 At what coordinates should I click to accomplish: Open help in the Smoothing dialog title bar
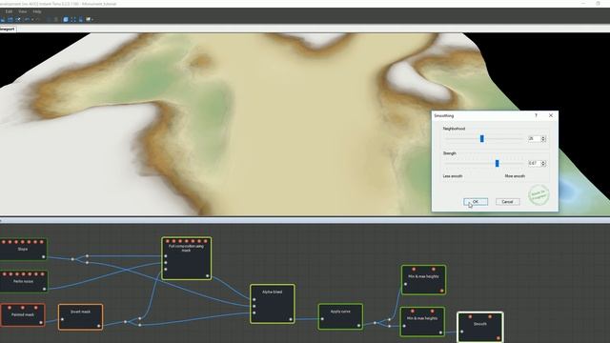pyautogui.click(x=536, y=115)
